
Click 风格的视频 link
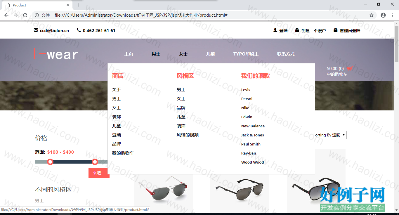pyautogui.click(x=188, y=135)
